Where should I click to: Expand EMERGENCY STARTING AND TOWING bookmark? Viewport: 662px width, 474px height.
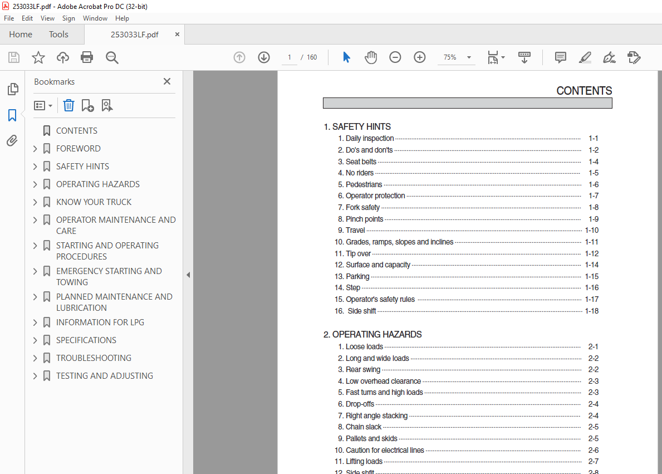(x=35, y=271)
